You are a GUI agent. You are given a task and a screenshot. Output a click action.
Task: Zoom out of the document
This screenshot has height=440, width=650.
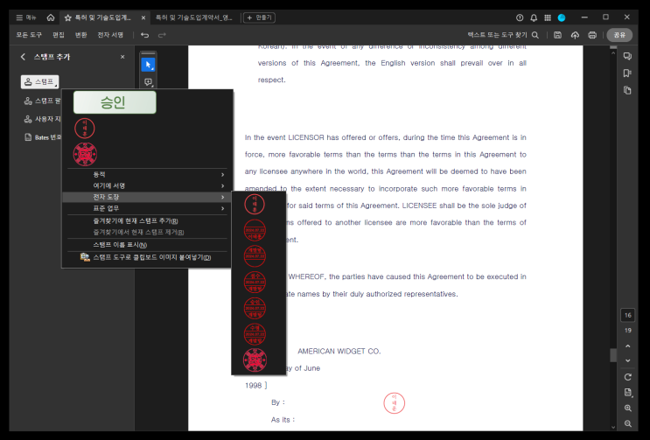point(627,423)
